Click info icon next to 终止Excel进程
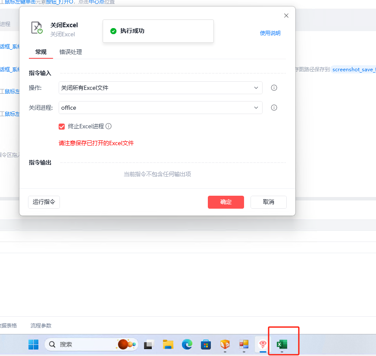 (x=109, y=126)
